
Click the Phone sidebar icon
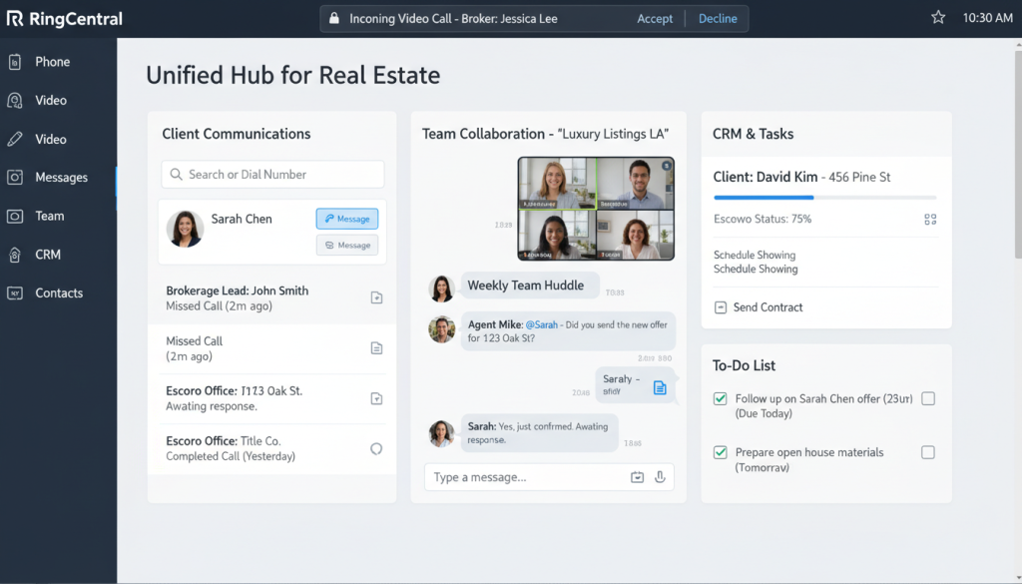point(15,62)
